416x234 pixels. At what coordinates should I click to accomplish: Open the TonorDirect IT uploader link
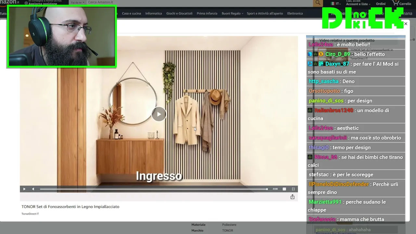point(30,214)
